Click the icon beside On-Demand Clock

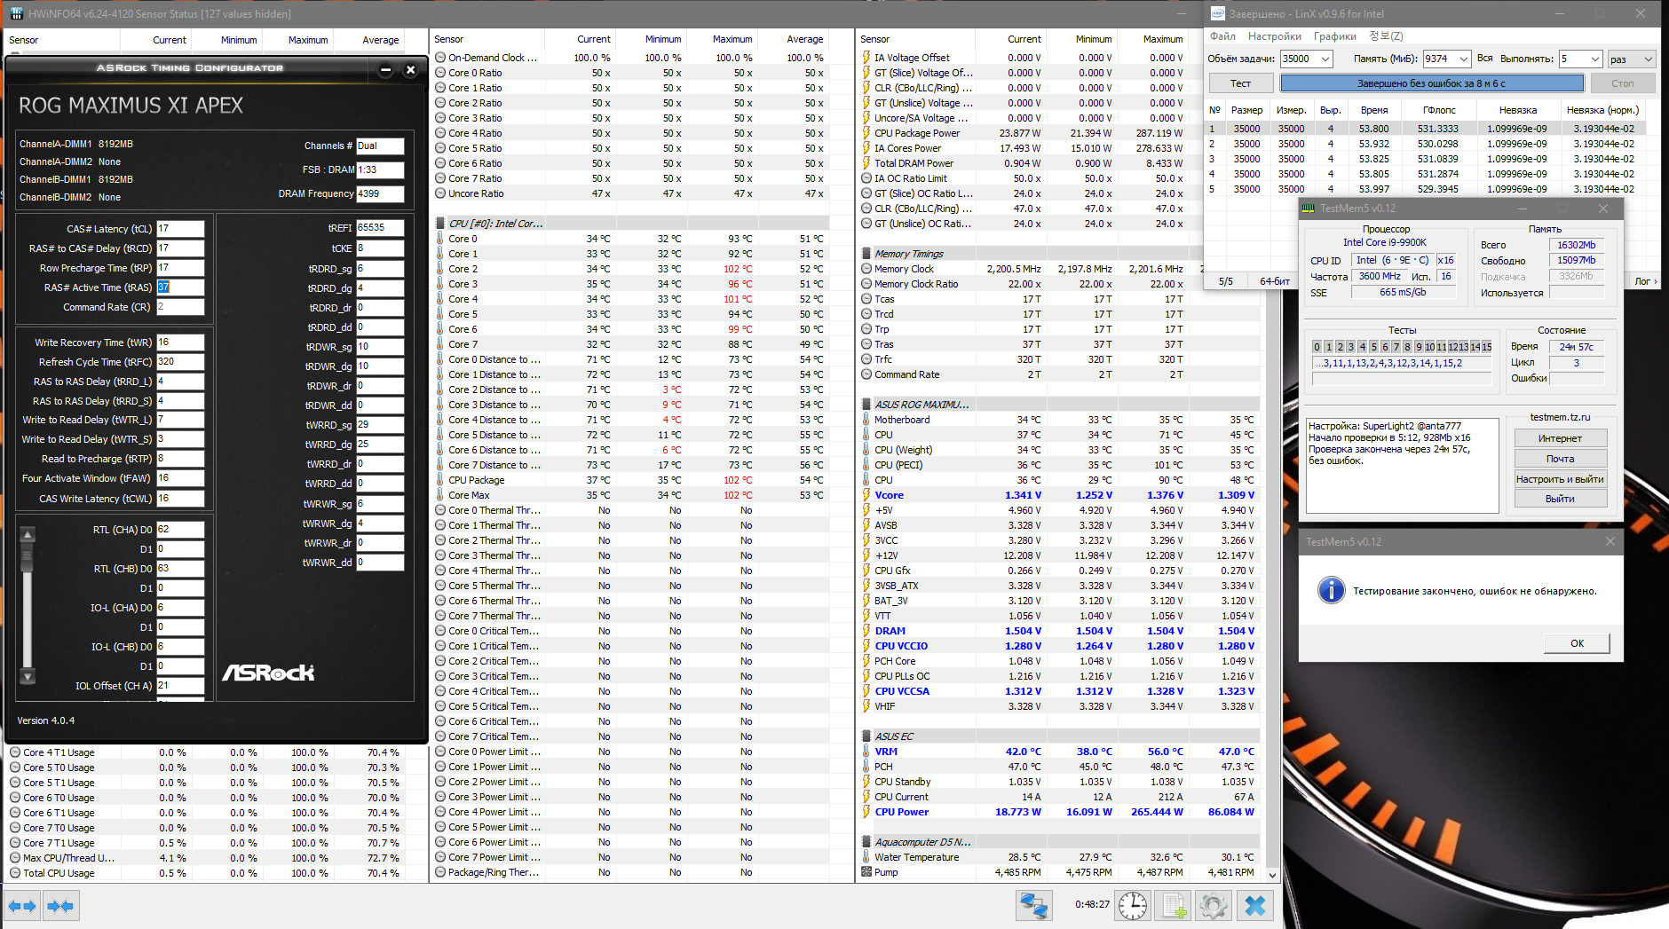point(441,58)
